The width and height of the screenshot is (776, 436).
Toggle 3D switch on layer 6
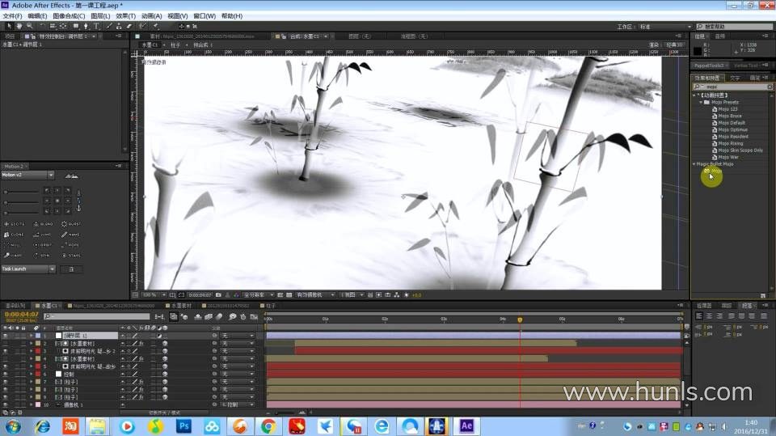click(x=165, y=374)
